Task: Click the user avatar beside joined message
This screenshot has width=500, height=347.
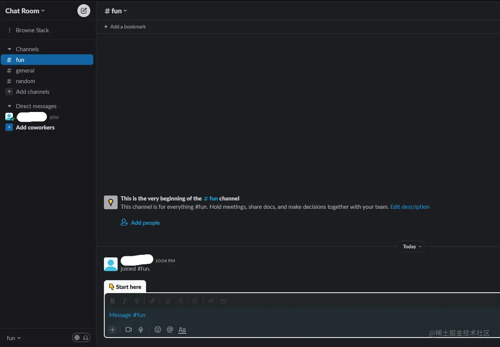Action: point(111,264)
